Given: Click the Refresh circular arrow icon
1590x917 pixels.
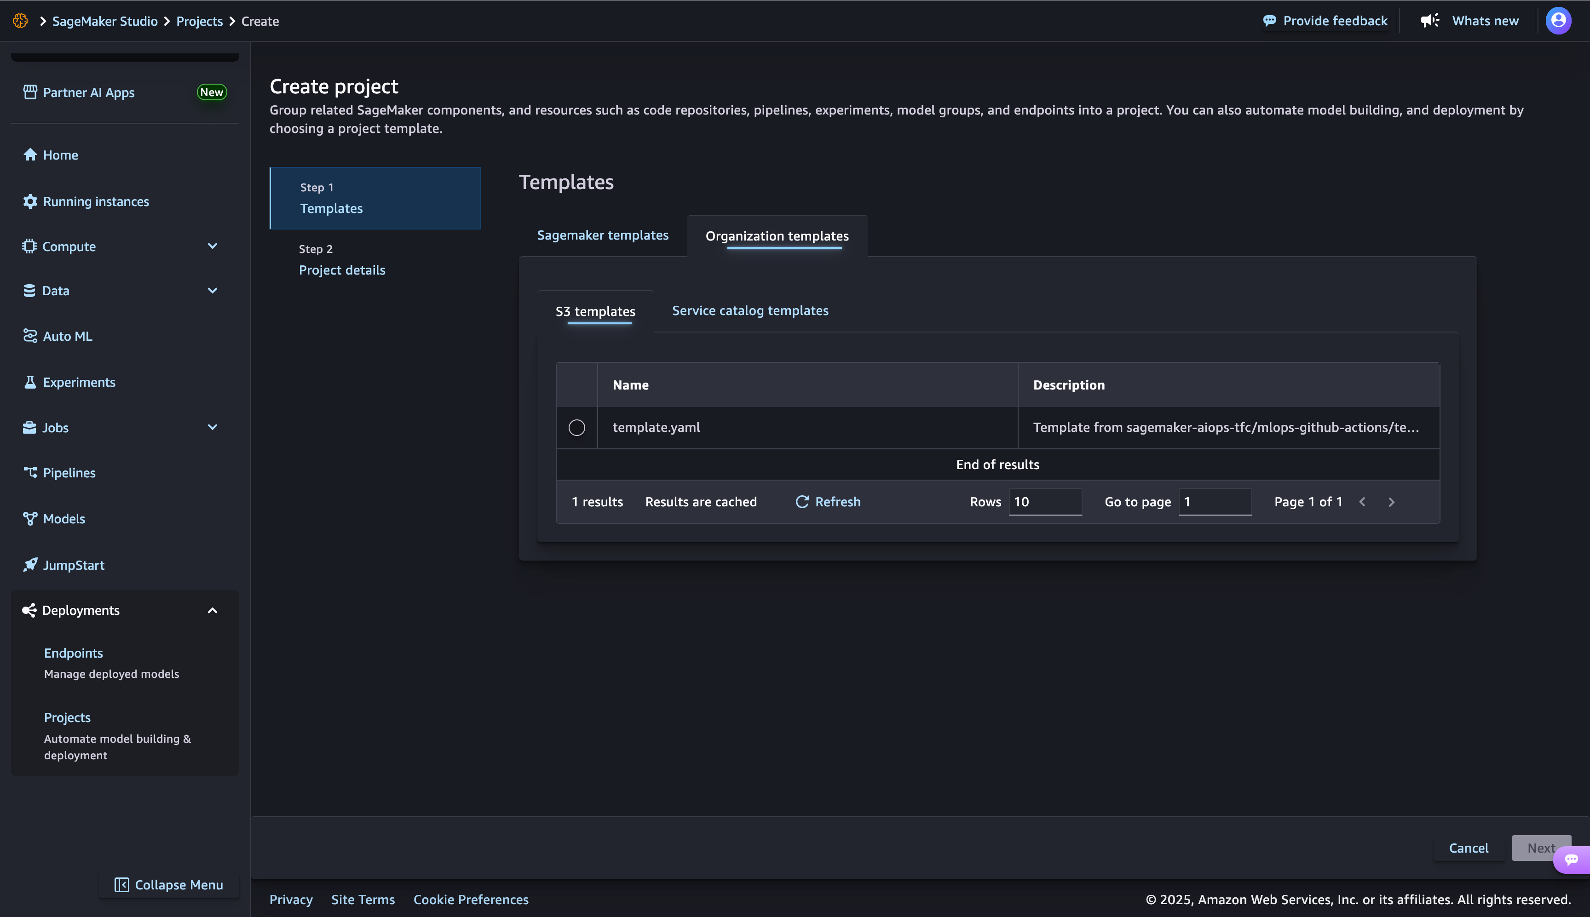Looking at the screenshot, I should (x=802, y=502).
